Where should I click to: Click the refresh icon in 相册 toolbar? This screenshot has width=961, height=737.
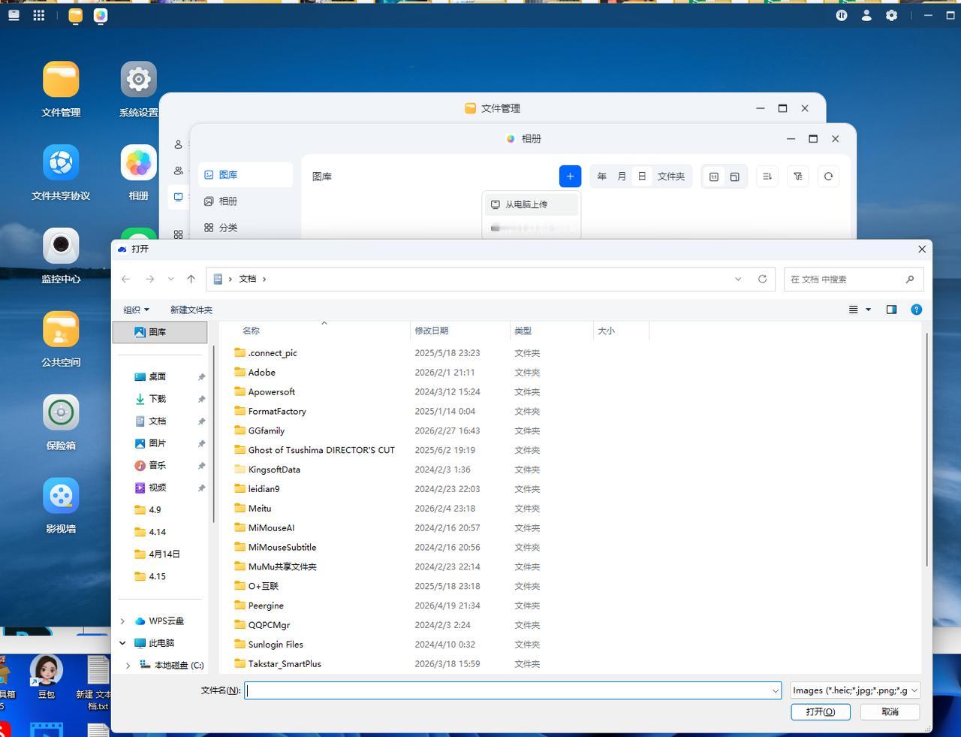click(x=828, y=177)
